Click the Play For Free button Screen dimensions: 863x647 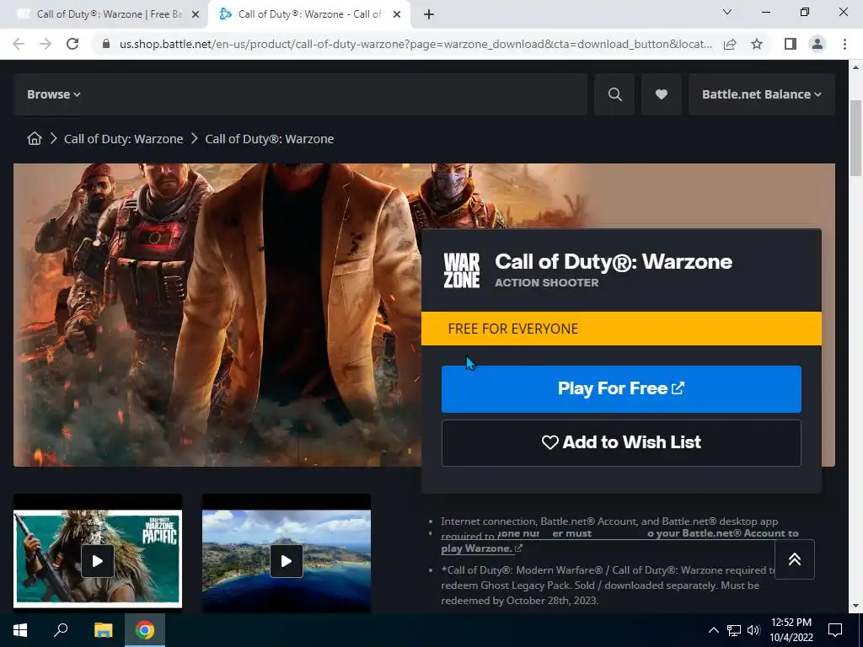point(621,389)
